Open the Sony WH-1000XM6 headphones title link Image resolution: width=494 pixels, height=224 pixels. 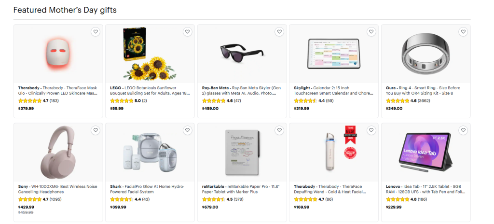57,189
